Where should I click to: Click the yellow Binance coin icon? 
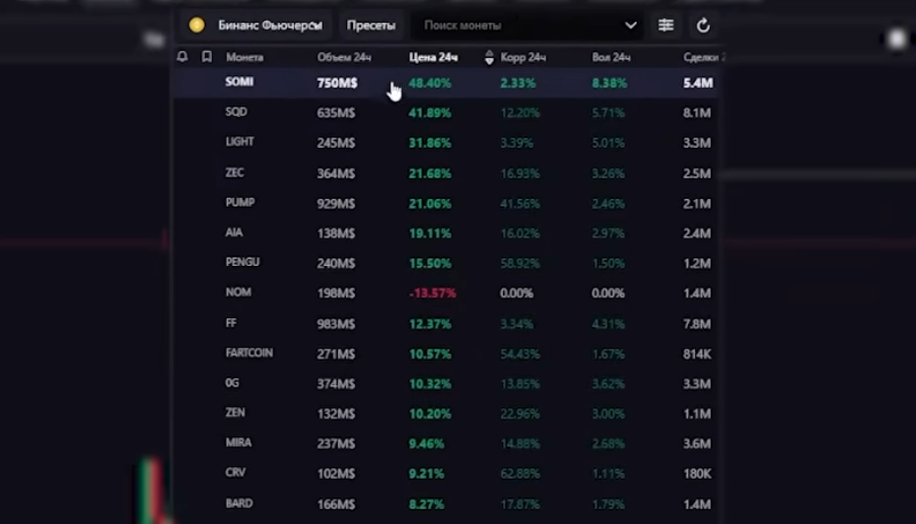coord(197,25)
